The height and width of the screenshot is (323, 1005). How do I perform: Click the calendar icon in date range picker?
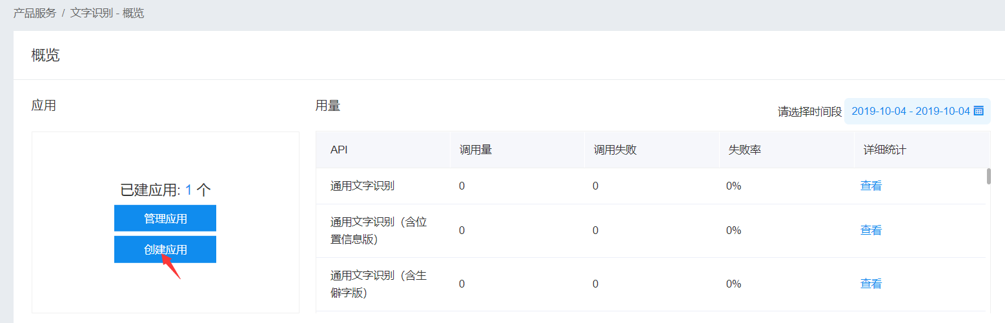979,111
